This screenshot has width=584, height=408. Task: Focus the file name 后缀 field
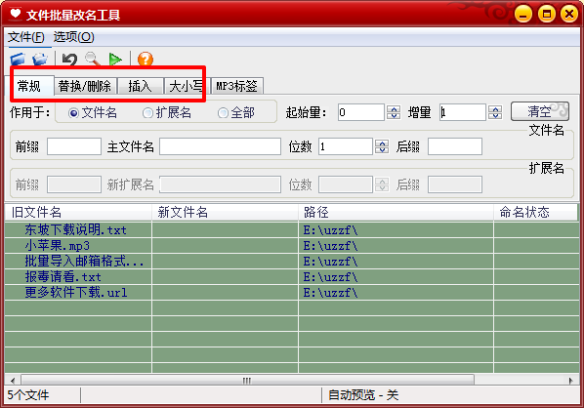click(x=455, y=146)
